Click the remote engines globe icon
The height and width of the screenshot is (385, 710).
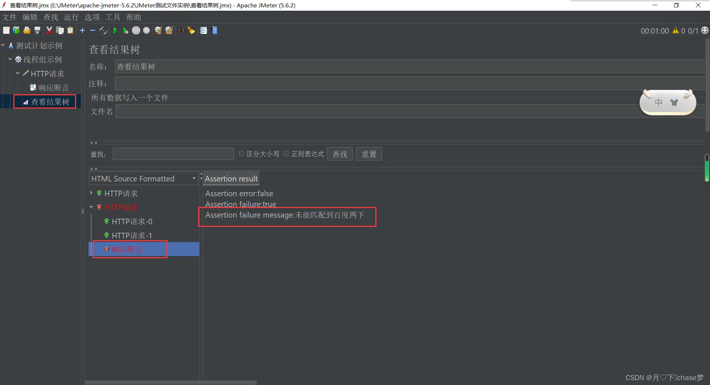pos(705,31)
